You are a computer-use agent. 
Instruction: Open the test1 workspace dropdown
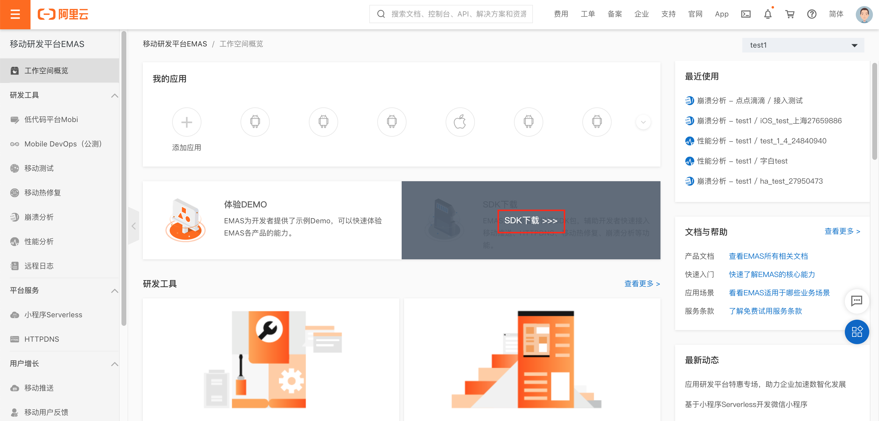click(803, 45)
